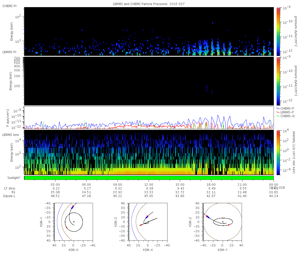The width and height of the screenshot is (304, 253).
Task: Click the green Sunlight indicator bar
Action: [x=149, y=178]
